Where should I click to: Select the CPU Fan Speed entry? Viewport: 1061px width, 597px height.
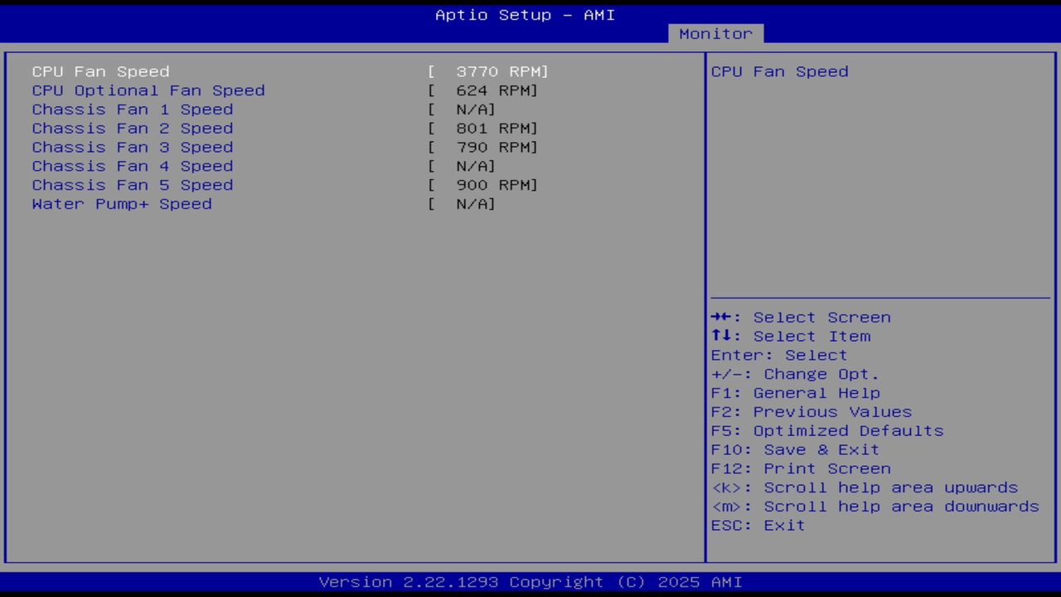tap(100, 71)
